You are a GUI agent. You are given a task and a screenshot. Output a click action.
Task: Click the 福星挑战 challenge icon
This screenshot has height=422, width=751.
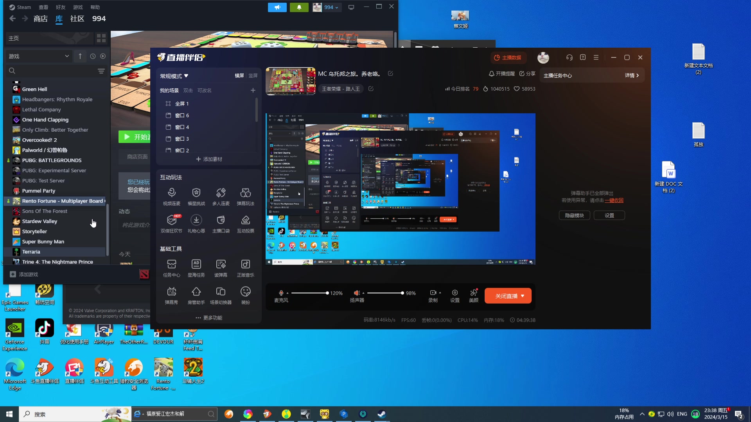point(196,193)
